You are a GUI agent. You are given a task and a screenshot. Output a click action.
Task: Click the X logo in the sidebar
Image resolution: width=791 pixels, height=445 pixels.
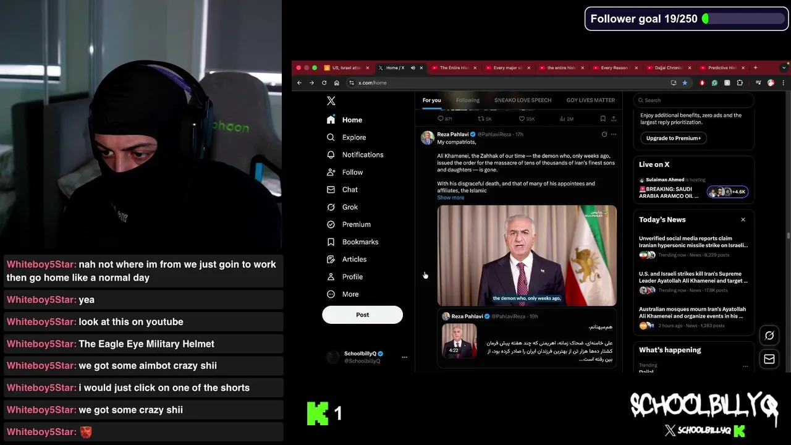coord(331,101)
